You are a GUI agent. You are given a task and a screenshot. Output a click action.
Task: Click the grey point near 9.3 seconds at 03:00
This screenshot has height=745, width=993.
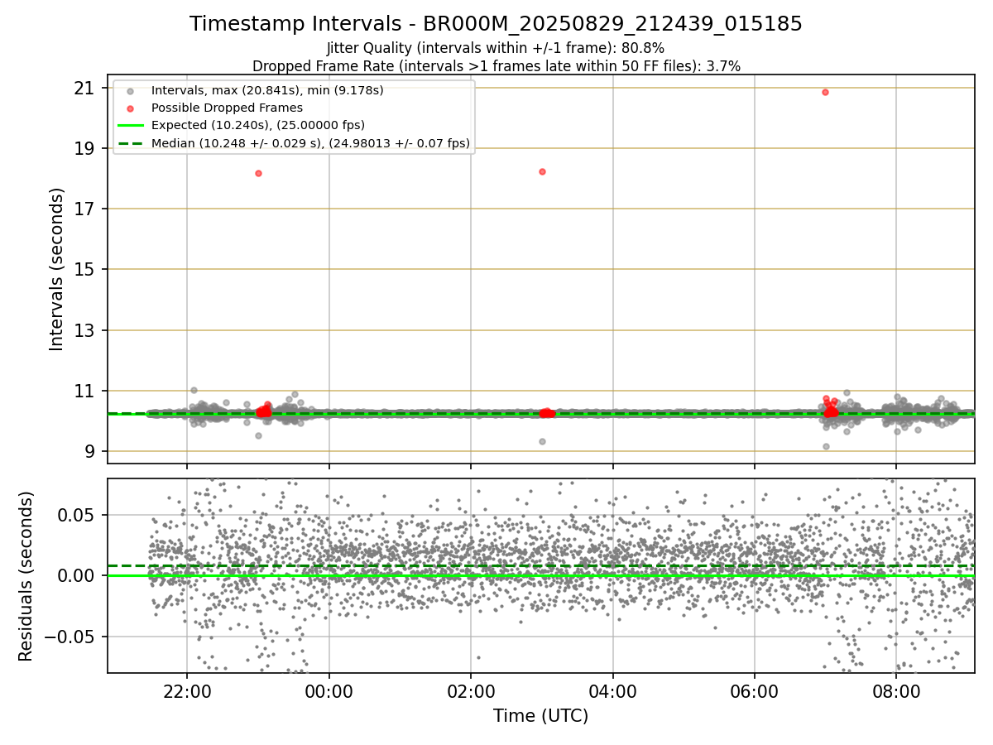tap(542, 441)
